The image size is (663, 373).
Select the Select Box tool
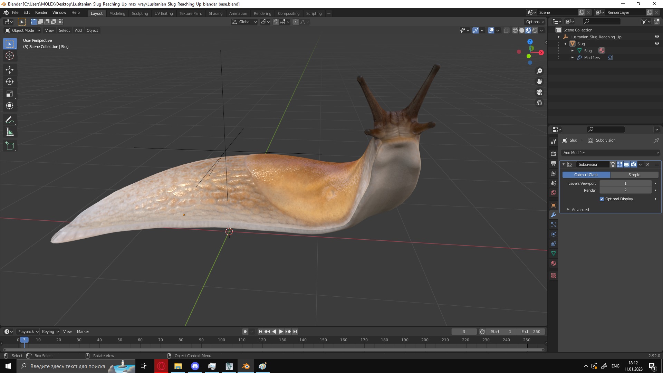click(x=10, y=44)
